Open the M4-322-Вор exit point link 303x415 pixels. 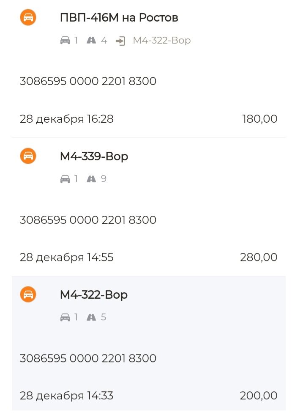click(162, 41)
